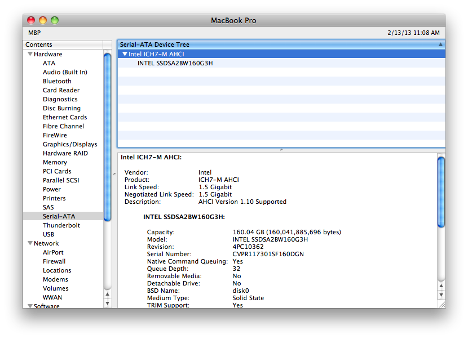Show Graphics/Displays information
The height and width of the screenshot is (339, 468).
pyautogui.click(x=70, y=144)
